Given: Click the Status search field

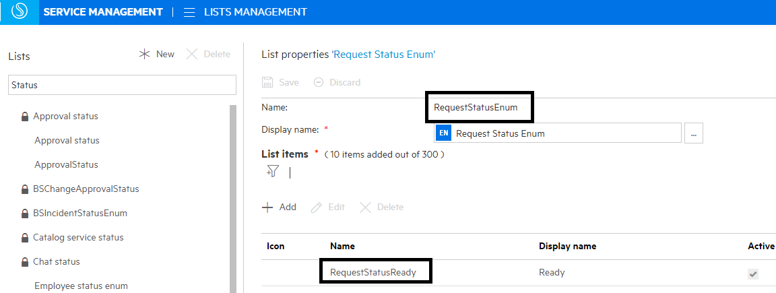Looking at the screenshot, I should point(122,85).
